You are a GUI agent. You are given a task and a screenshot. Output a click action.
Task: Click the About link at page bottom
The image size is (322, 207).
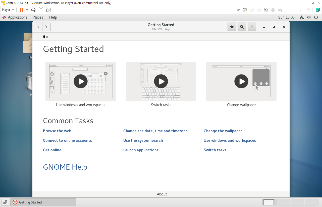pyautogui.click(x=162, y=194)
